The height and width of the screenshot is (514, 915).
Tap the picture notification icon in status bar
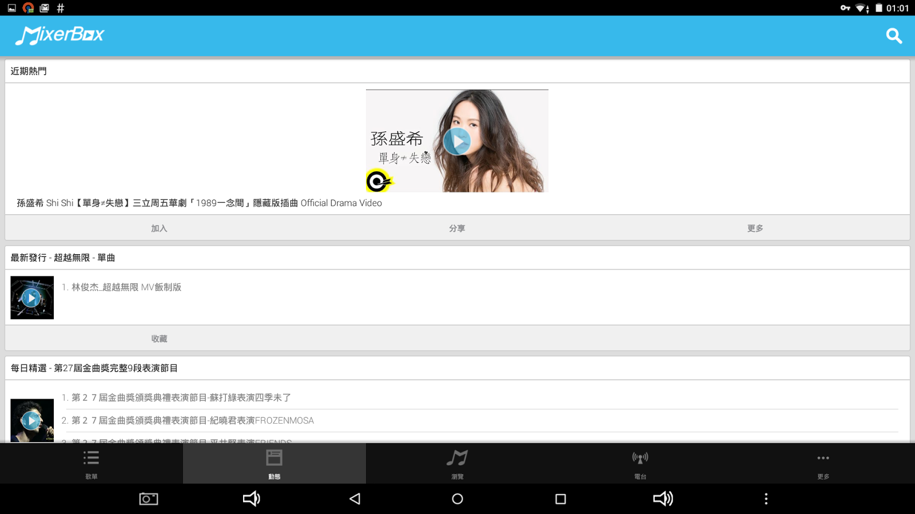pyautogui.click(x=11, y=8)
